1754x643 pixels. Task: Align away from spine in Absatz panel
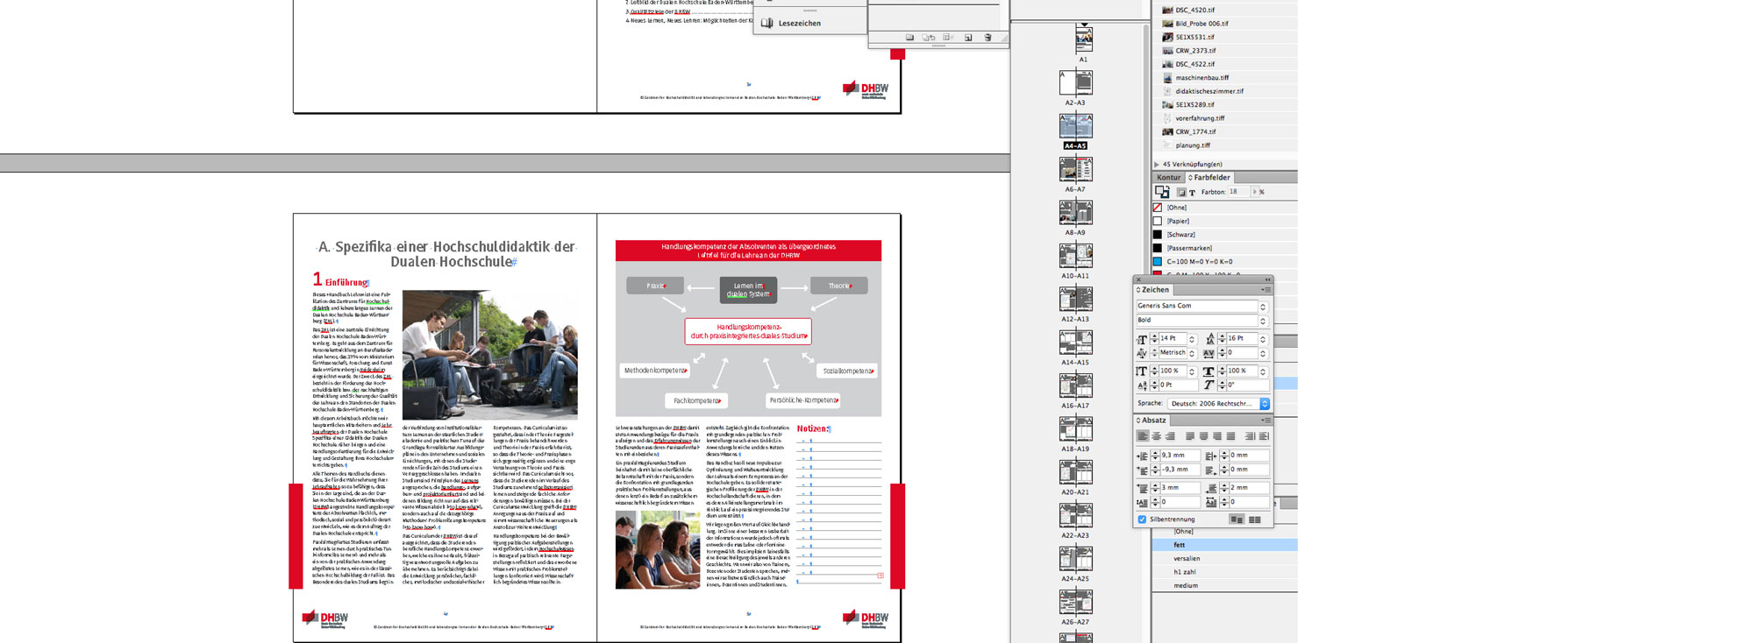[x=1264, y=436]
